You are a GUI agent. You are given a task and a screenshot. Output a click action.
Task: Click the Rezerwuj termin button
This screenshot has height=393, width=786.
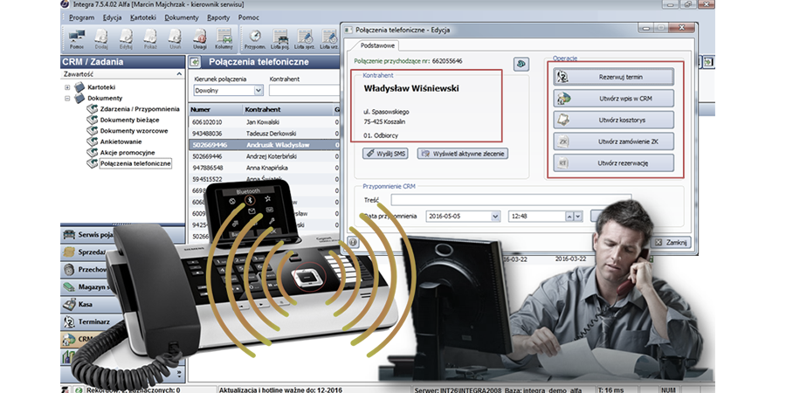pos(614,77)
